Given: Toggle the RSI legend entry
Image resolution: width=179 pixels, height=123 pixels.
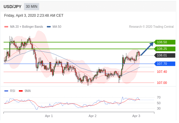Looking at the screenshot, I should pos(10,91).
